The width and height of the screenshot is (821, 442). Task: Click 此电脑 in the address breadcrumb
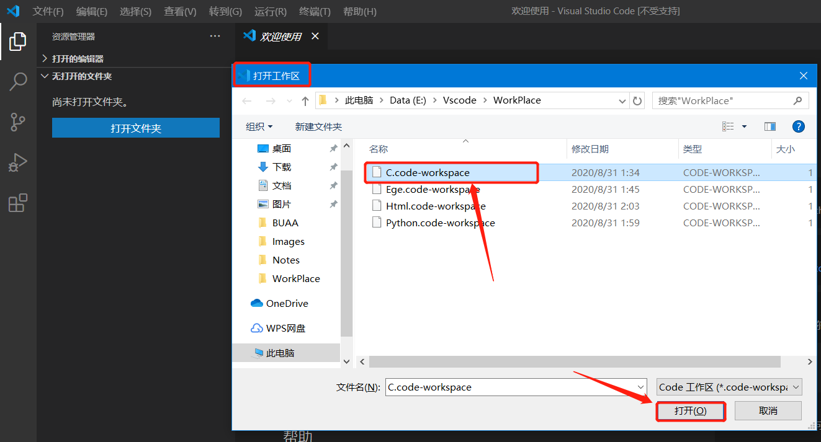pos(359,100)
